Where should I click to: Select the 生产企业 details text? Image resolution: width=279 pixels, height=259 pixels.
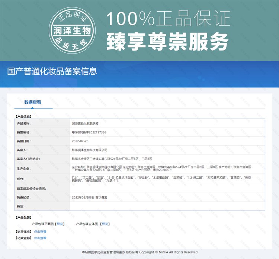161,169
